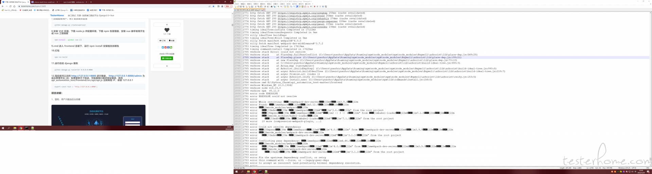Click the platform screenshot thumbnail in article
The height and width of the screenshot is (174, 652).
click(x=98, y=115)
